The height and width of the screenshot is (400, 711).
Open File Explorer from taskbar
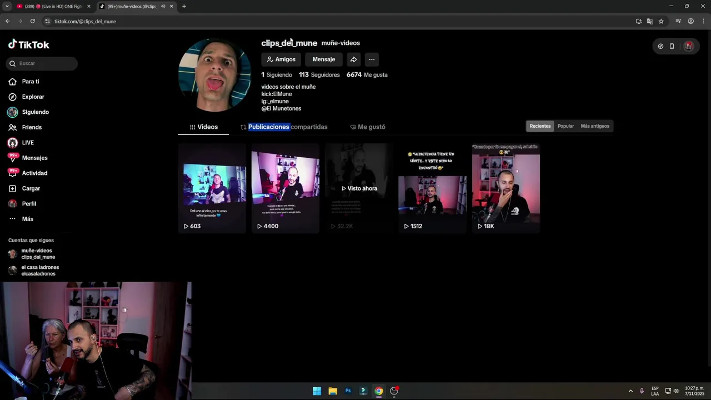pos(332,391)
